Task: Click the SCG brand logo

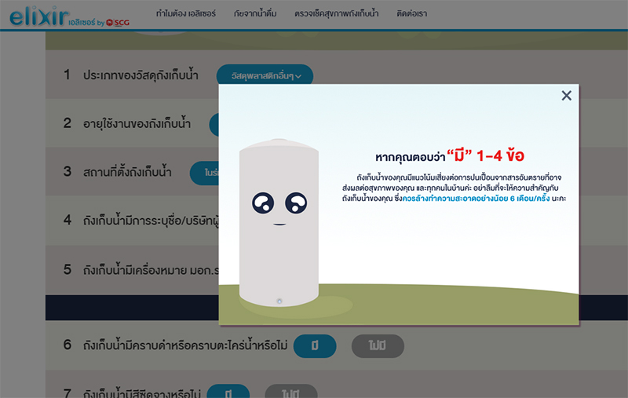Action: click(x=116, y=22)
